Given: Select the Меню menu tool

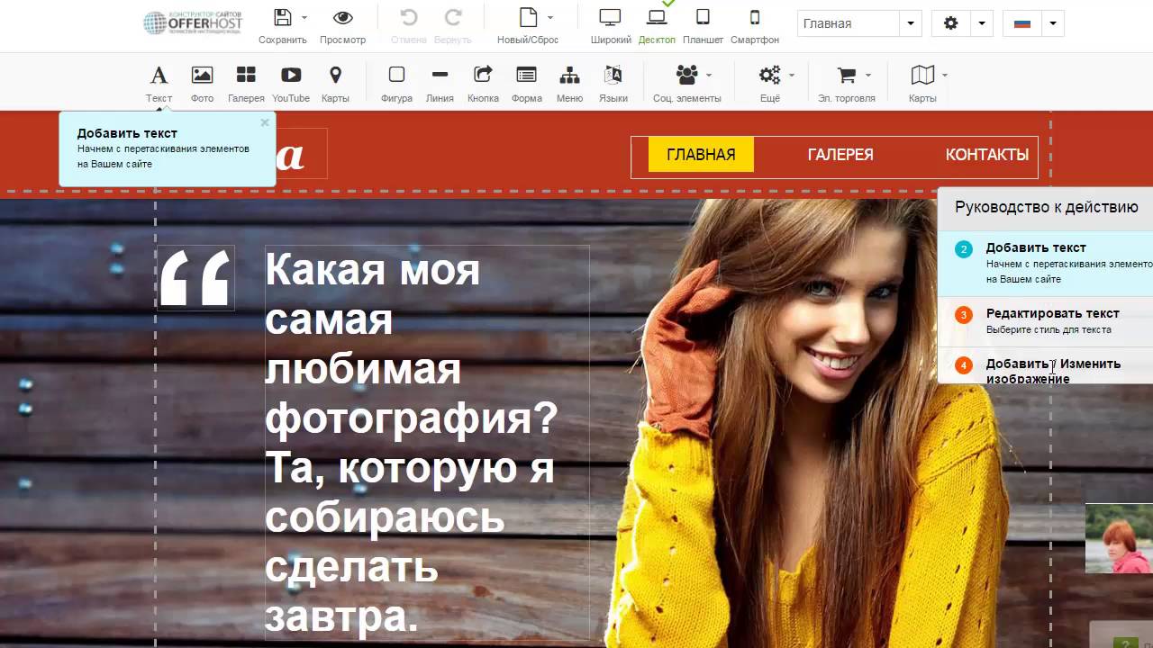Looking at the screenshot, I should [569, 84].
